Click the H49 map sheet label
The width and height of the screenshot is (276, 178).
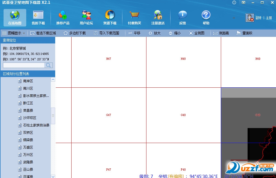[x=258, y=59]
